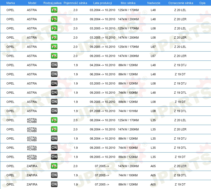Click the PB icon for Astra L67 Z 20 LER
This screenshot has width=211, height=189.
(x=54, y=56)
